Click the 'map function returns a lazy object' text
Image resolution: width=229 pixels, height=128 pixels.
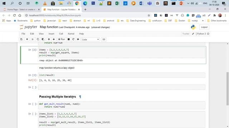57,68
